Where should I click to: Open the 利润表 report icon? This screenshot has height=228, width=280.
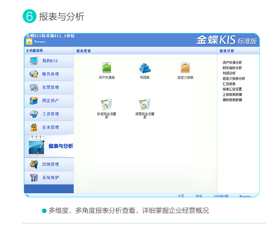point(145,68)
